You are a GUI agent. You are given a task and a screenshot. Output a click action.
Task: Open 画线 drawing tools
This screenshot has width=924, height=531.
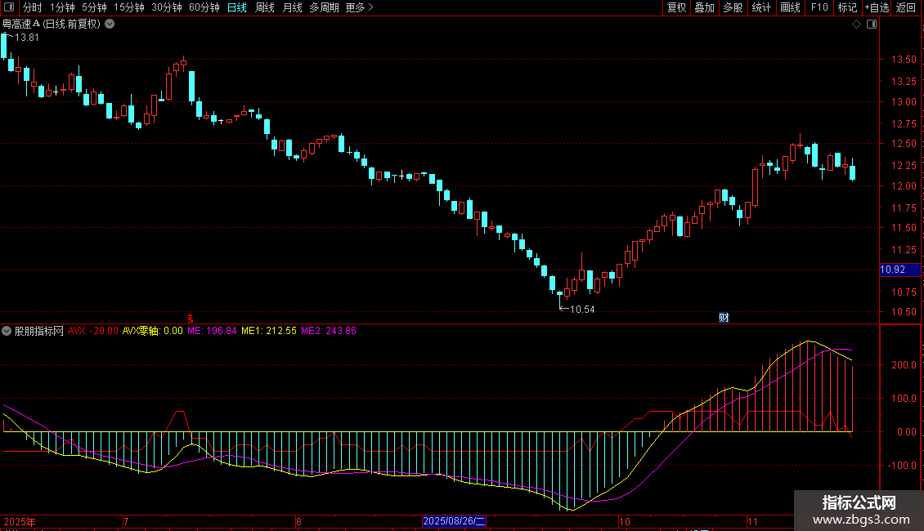click(790, 8)
